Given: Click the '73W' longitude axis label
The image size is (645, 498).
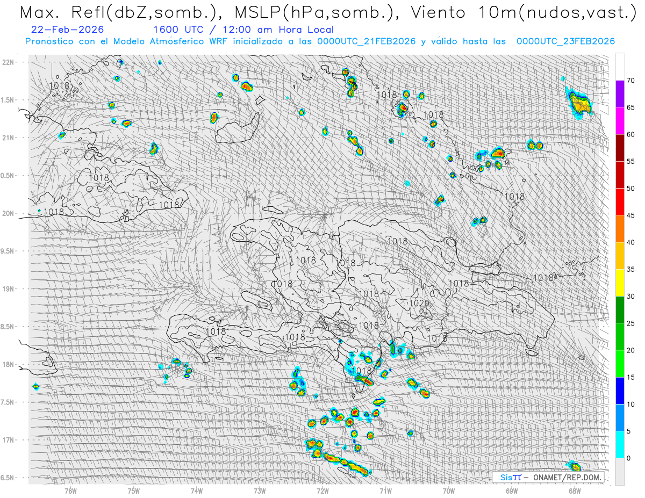Looking at the screenshot, I should tap(260, 490).
